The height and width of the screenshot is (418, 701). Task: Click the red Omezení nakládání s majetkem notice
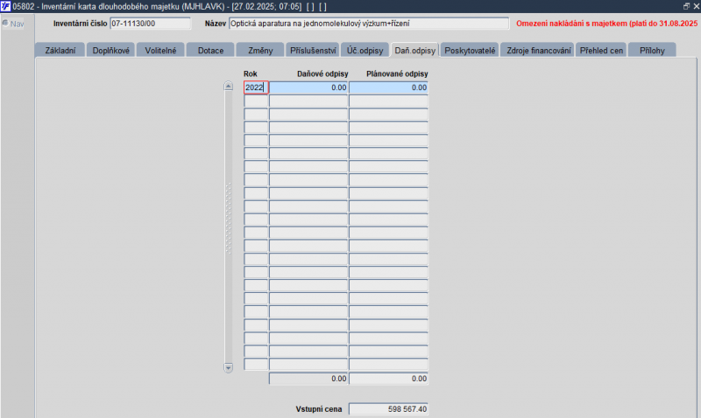606,24
